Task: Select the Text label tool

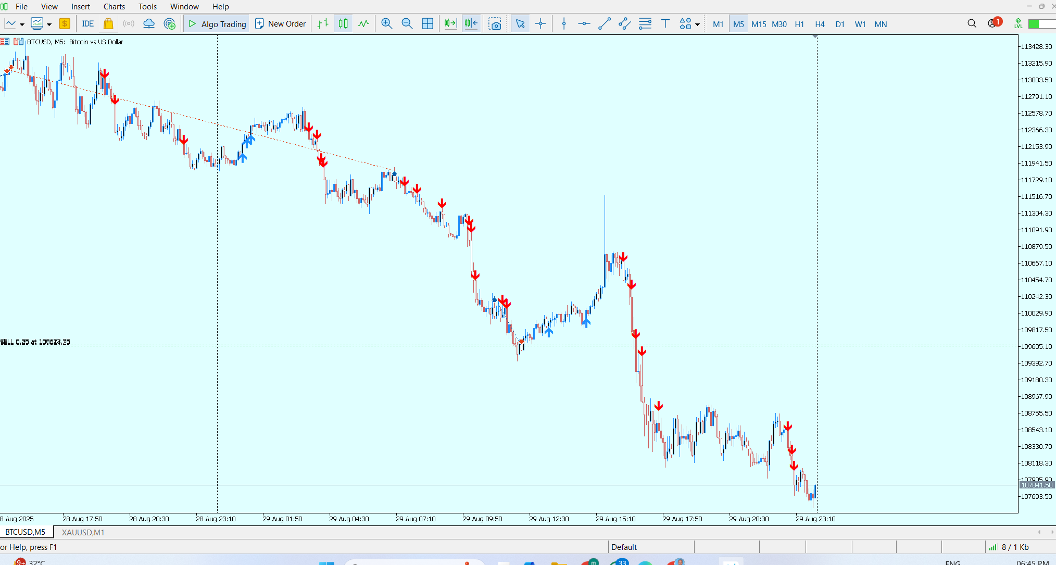Action: point(665,24)
